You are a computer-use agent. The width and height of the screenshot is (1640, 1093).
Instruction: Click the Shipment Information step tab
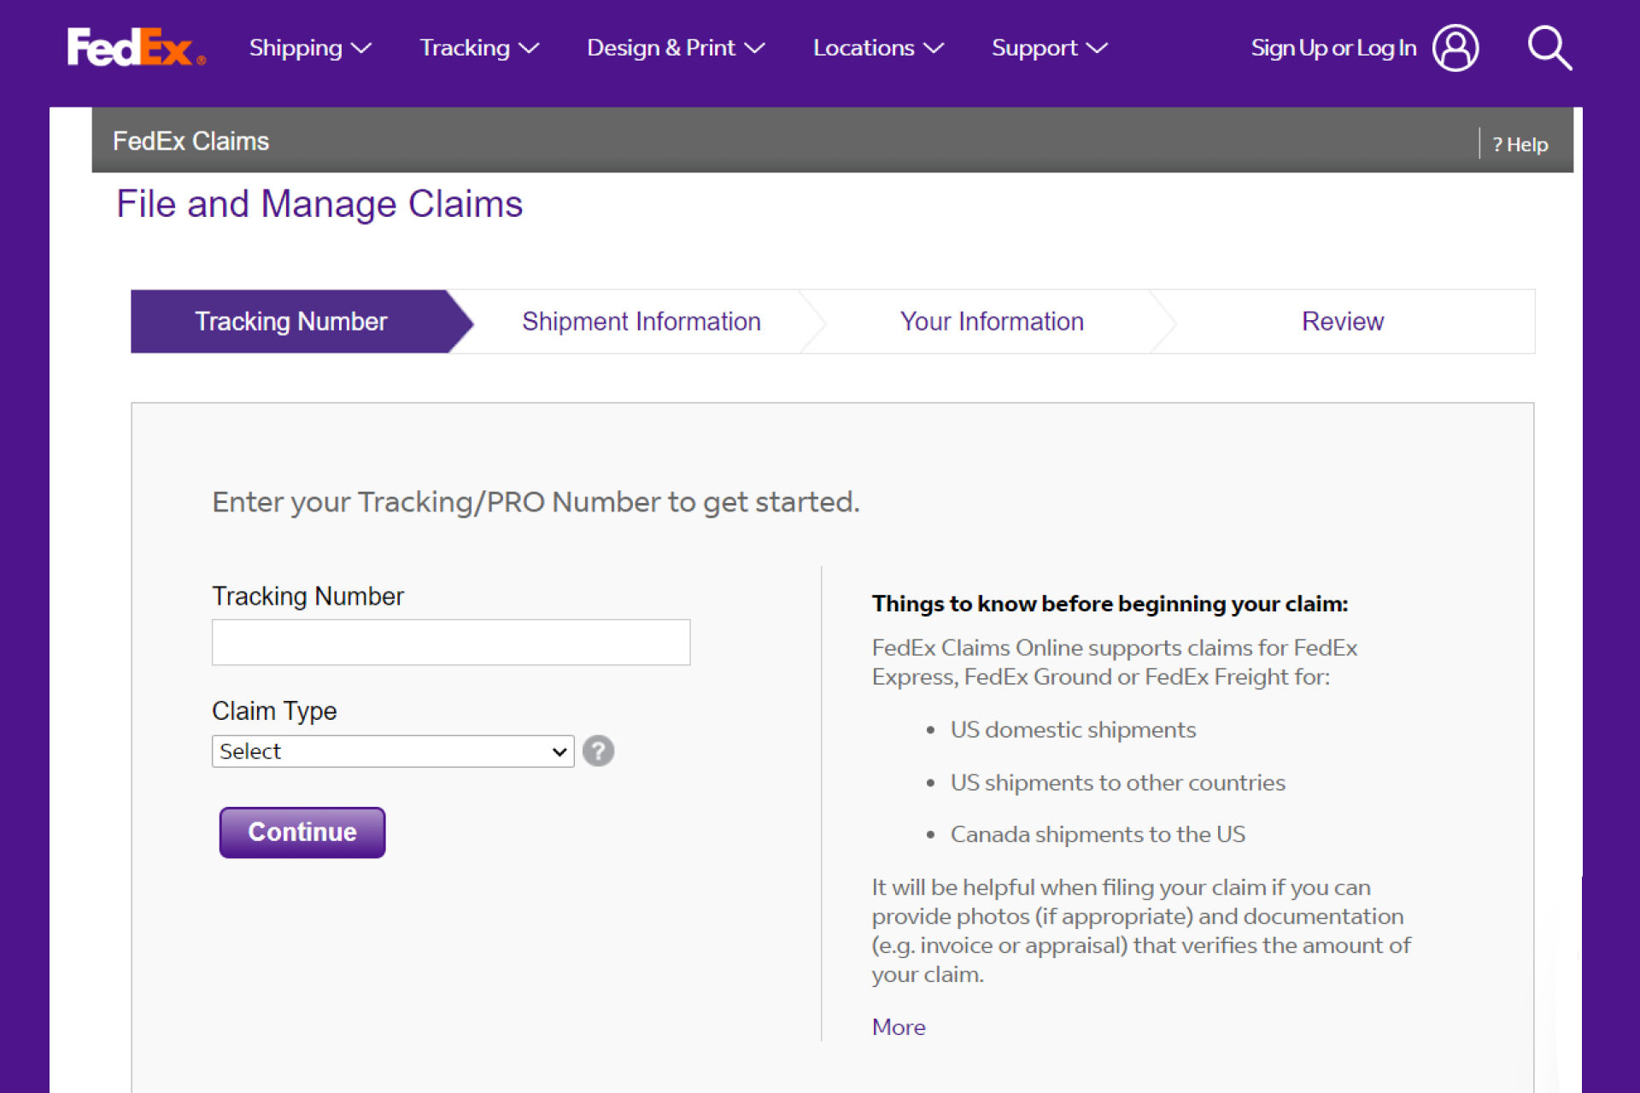click(x=640, y=319)
